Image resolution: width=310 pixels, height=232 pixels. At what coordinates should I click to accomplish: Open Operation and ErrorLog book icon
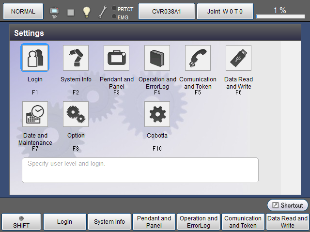(x=157, y=58)
